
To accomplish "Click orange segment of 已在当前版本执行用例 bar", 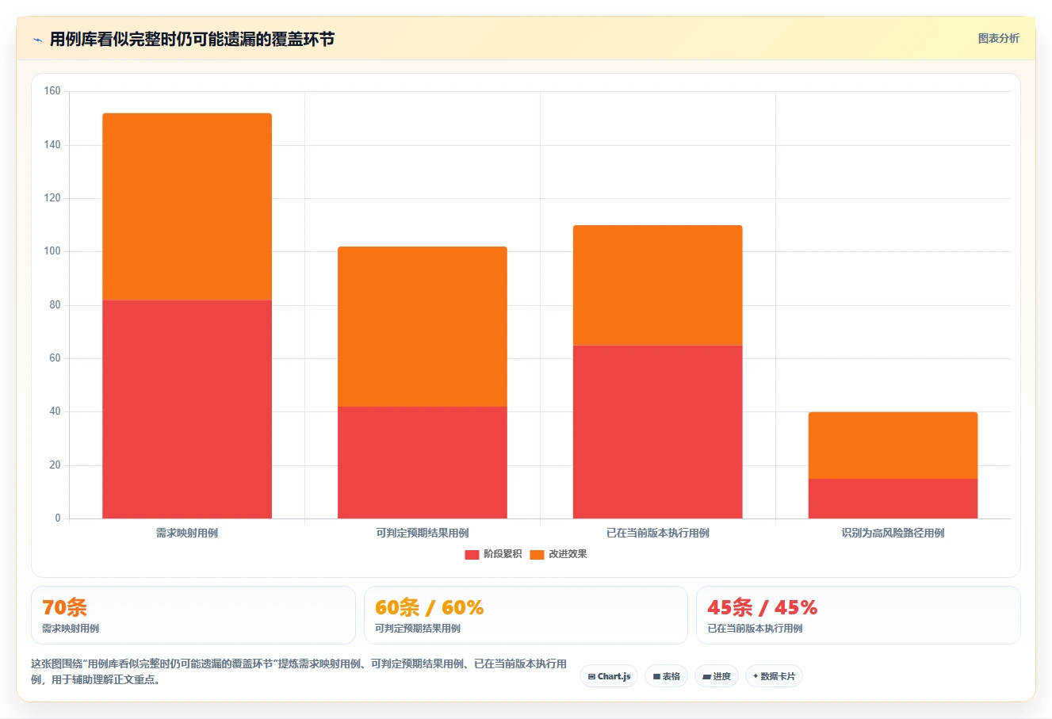I will coord(658,285).
